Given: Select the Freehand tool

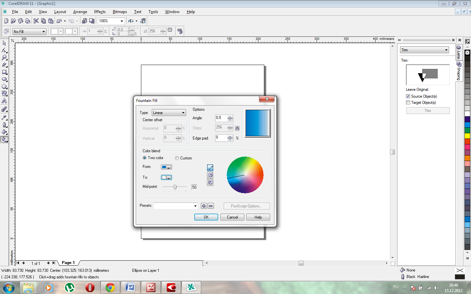Looking at the screenshot, I should [4, 65].
